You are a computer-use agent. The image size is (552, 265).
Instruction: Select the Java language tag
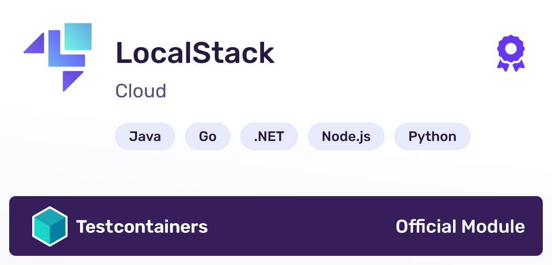145,136
